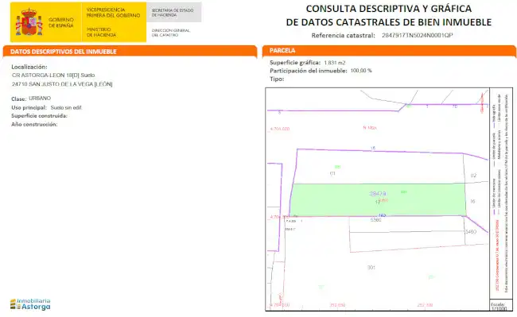
Task: Click the Spanish coat of arms emblem
Action: (29, 22)
